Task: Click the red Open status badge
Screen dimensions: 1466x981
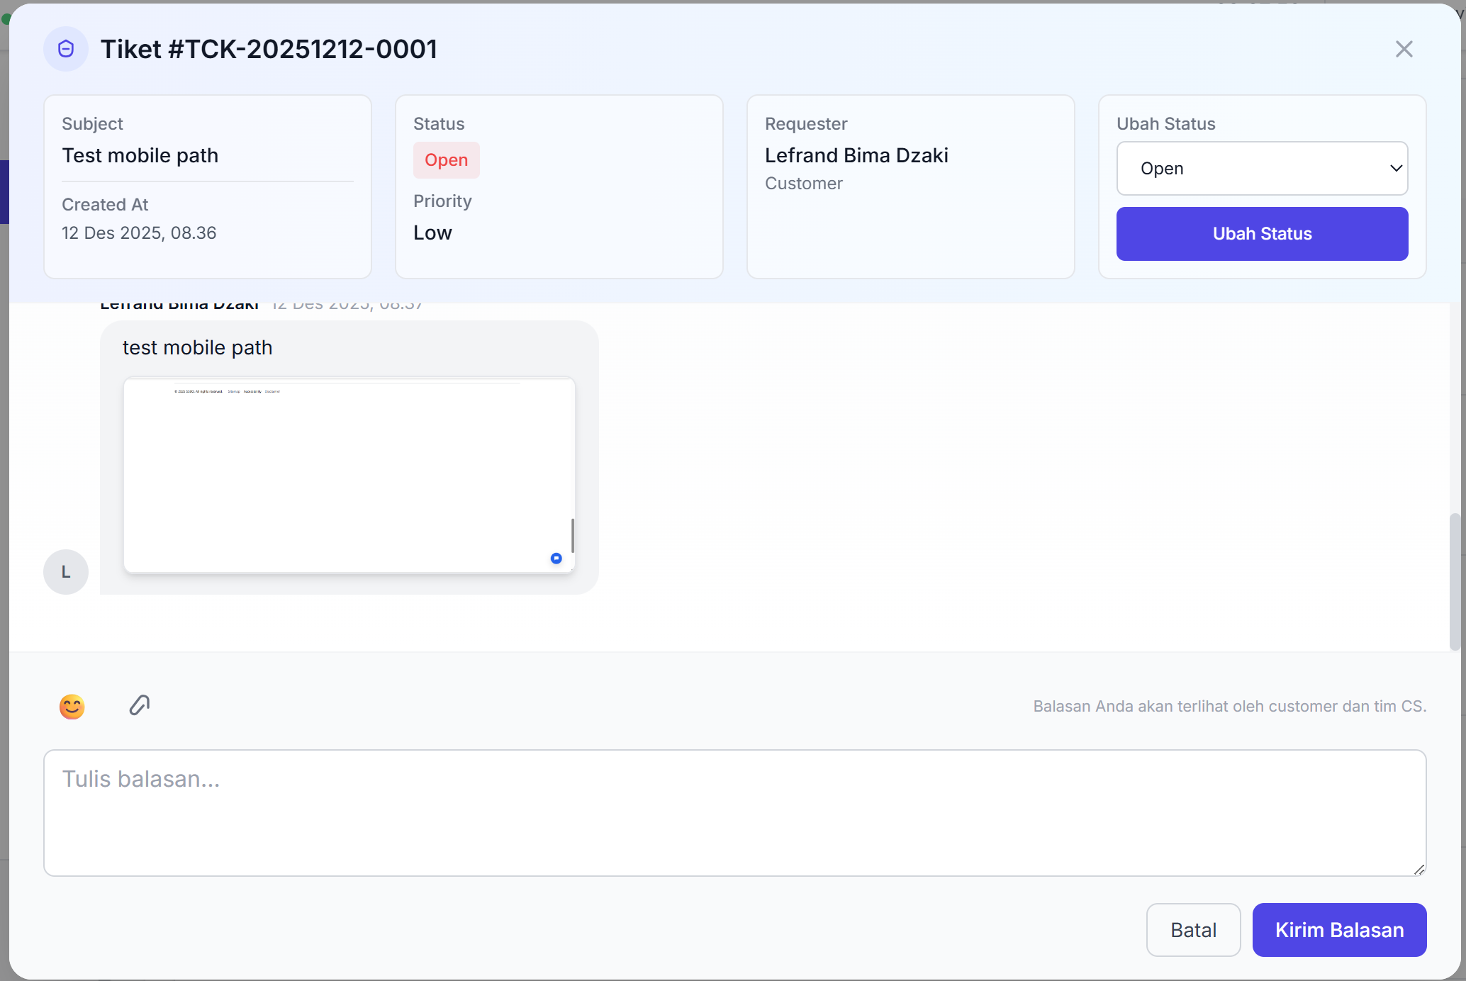Action: [446, 160]
